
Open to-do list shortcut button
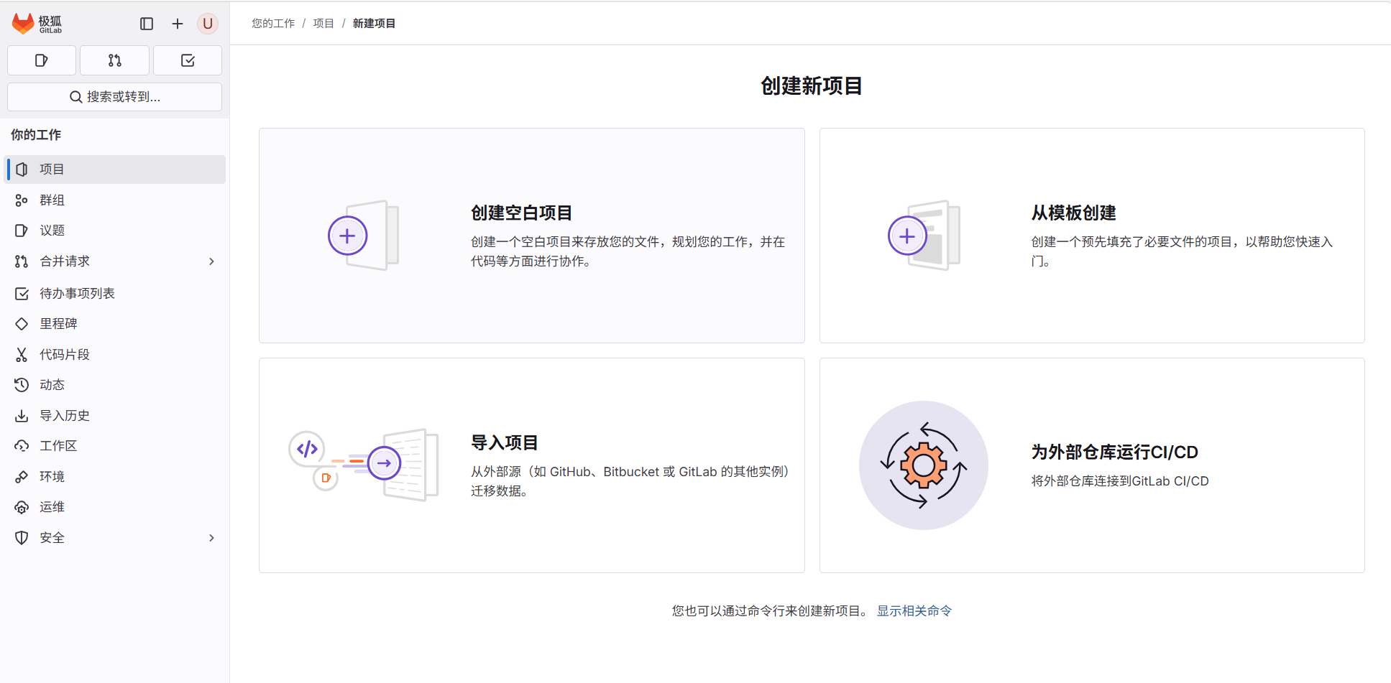pyautogui.click(x=188, y=60)
